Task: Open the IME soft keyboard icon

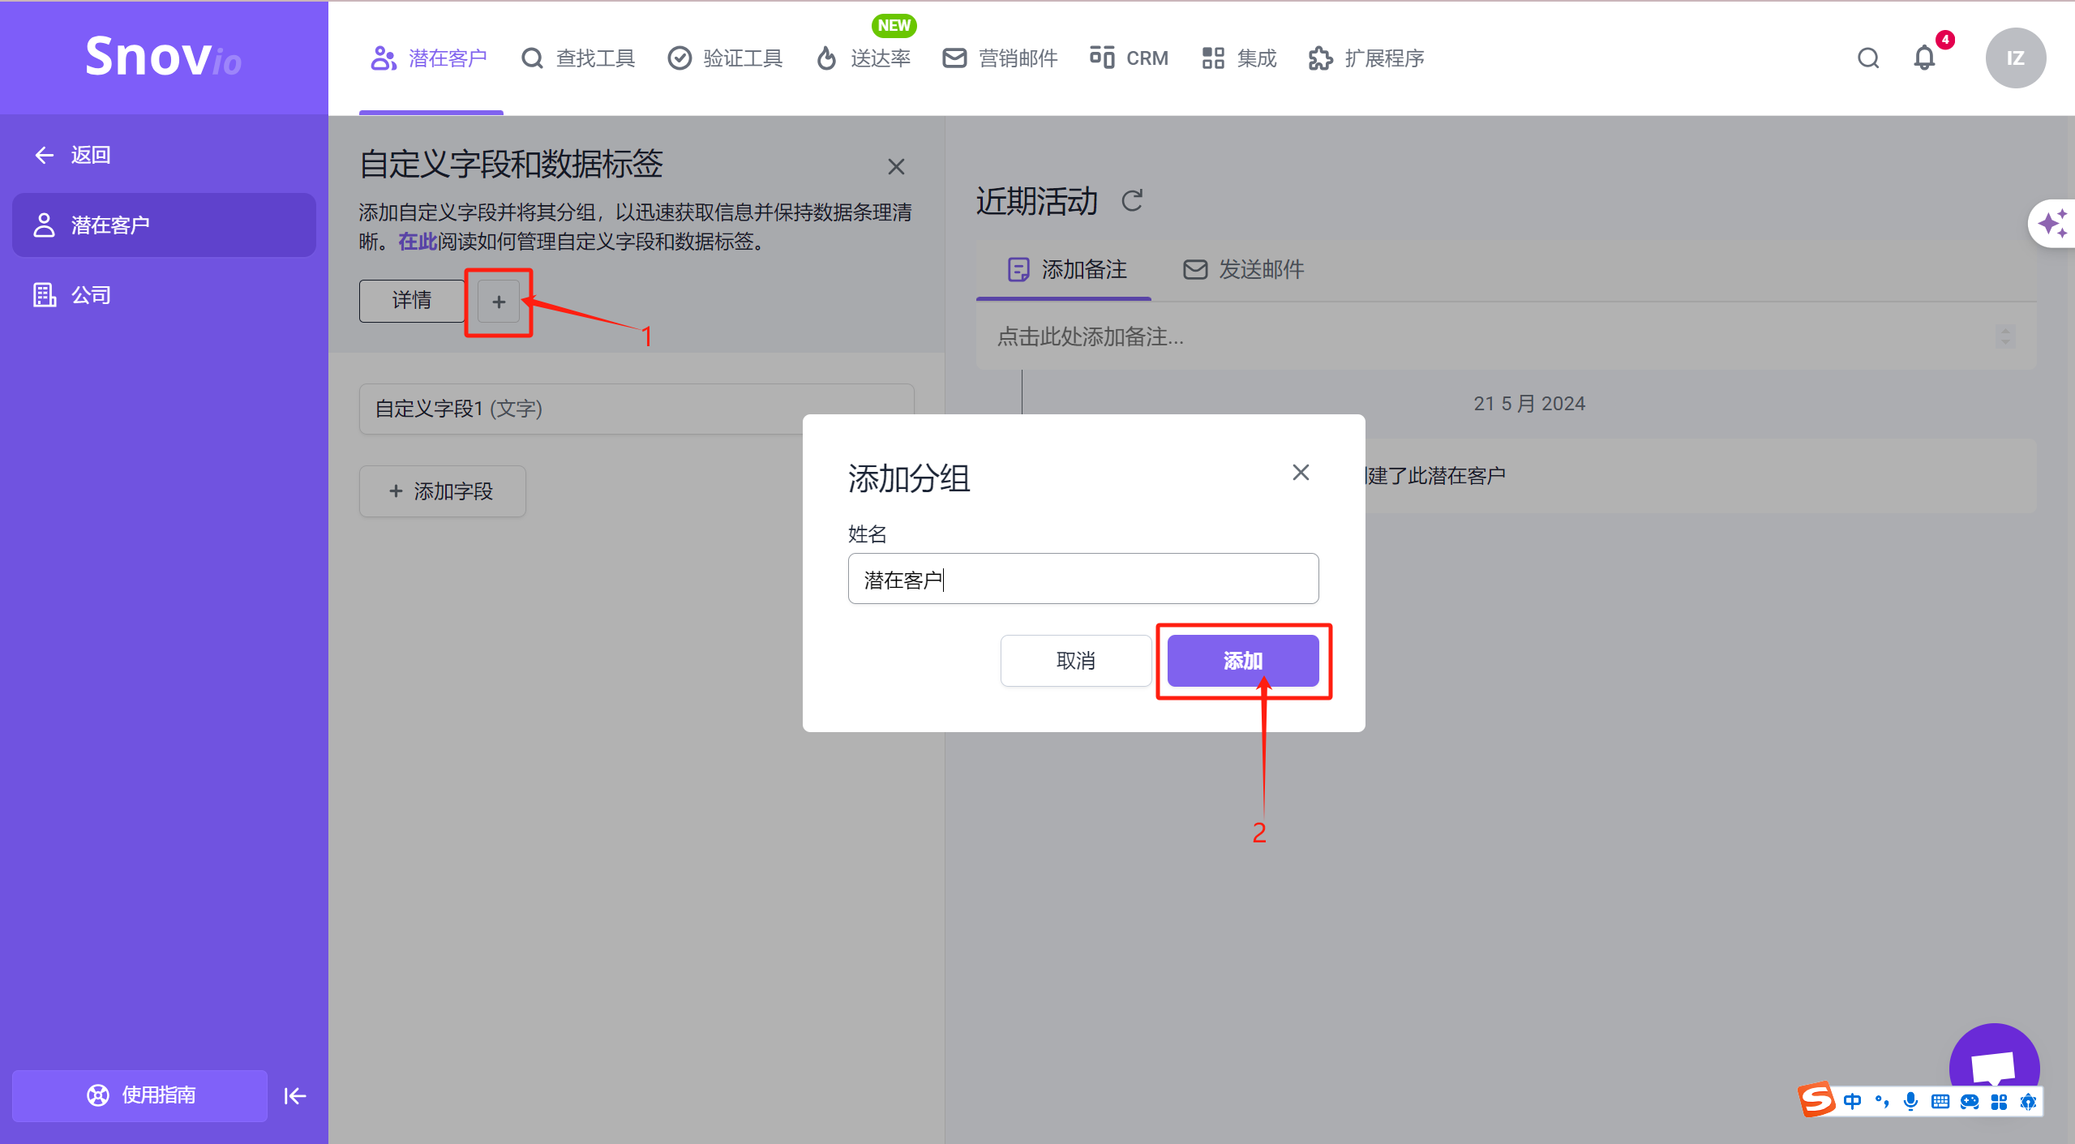Action: point(1940,1101)
